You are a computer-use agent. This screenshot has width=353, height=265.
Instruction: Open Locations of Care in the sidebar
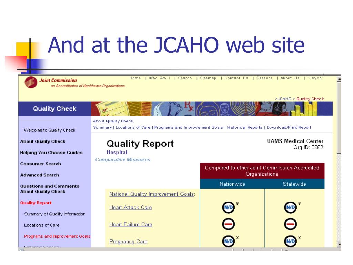tap(42, 225)
